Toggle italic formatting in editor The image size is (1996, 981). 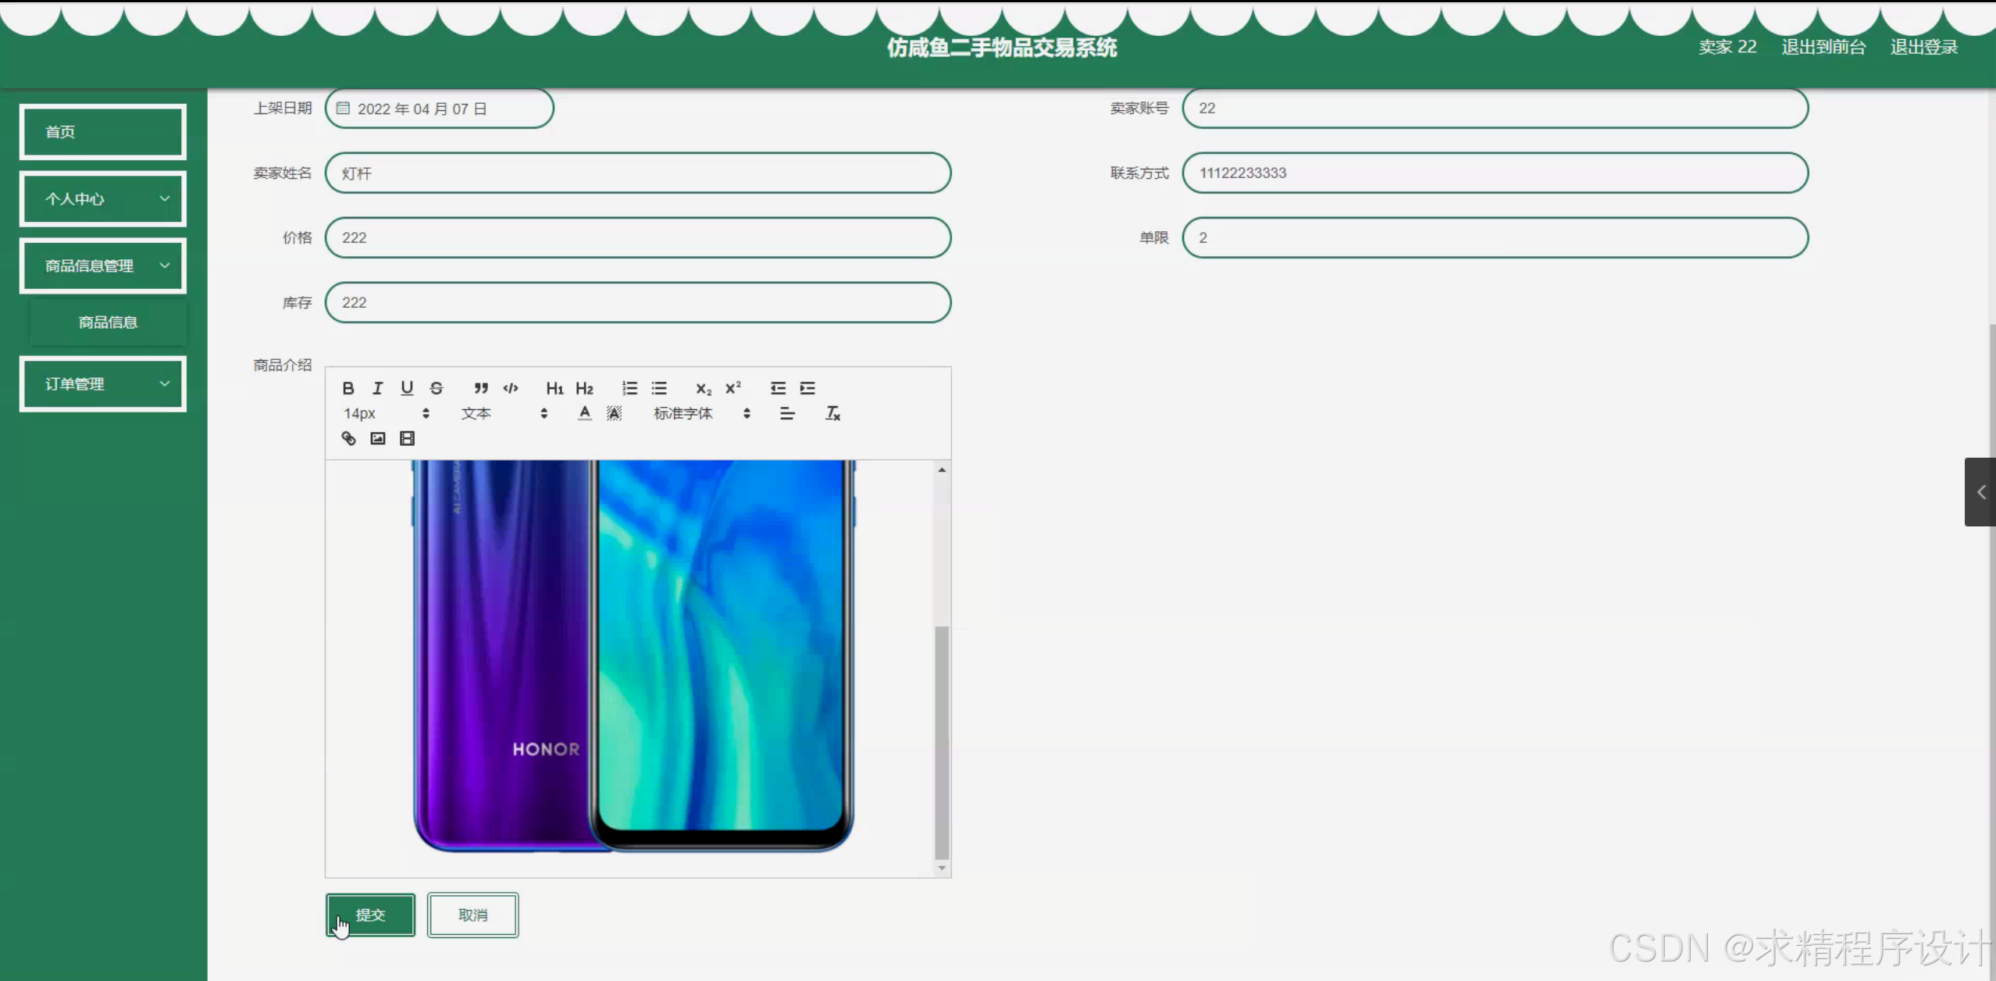click(x=378, y=388)
